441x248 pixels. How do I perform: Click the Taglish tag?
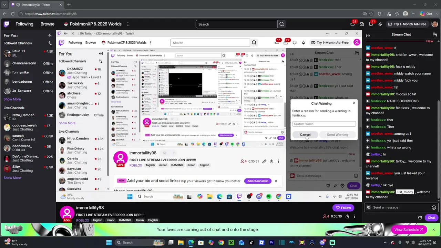pos(98,220)
